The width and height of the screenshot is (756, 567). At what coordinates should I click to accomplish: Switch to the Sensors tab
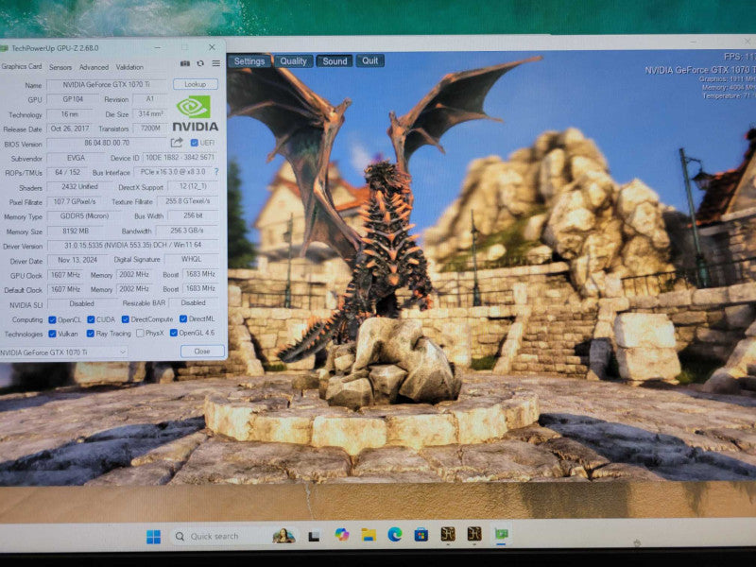(60, 67)
